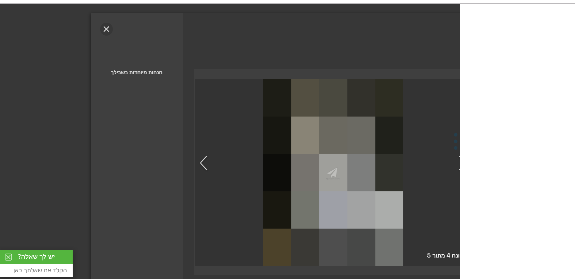Click the '4 מתוך 5' image counter

[x=442, y=255]
